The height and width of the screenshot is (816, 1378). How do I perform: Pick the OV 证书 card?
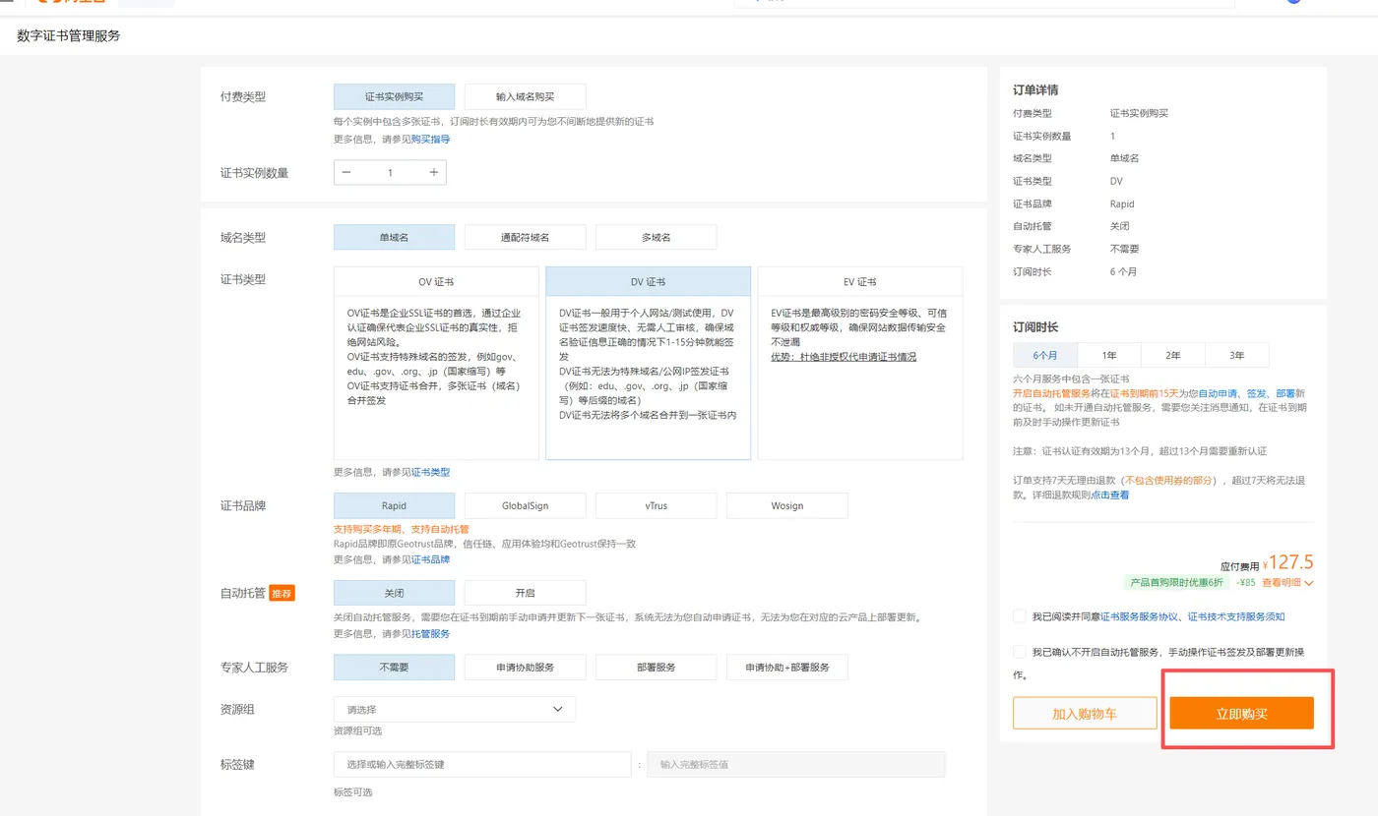437,363
